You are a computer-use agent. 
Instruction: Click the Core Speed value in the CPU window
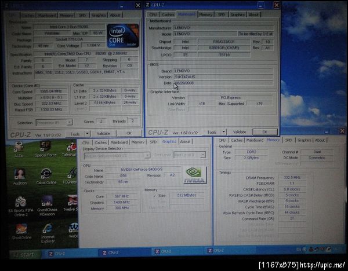[51, 91]
